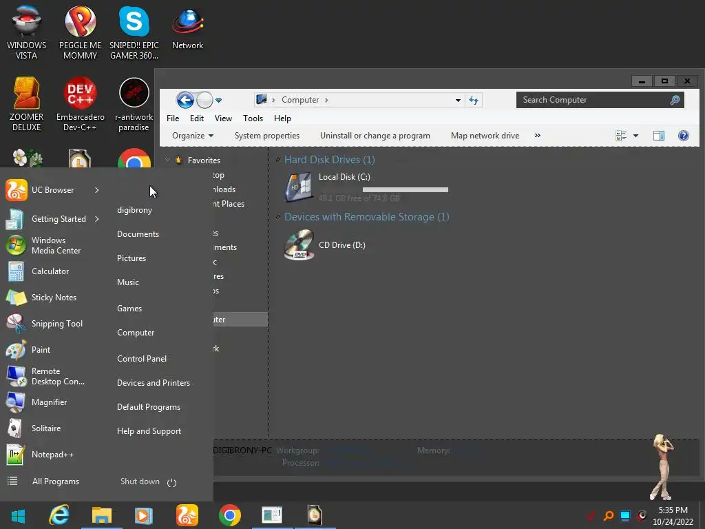The width and height of the screenshot is (705, 529).
Task: Click the Explorer forward arrow button
Action: click(204, 100)
